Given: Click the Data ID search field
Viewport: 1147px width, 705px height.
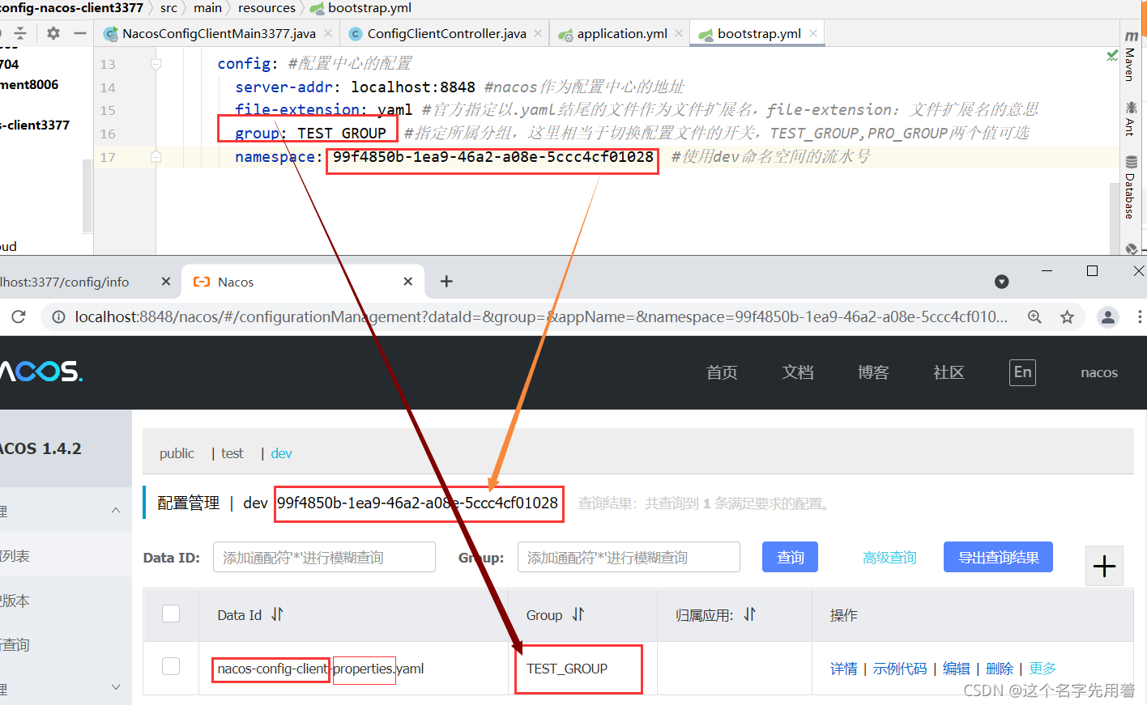Looking at the screenshot, I should tap(324, 557).
